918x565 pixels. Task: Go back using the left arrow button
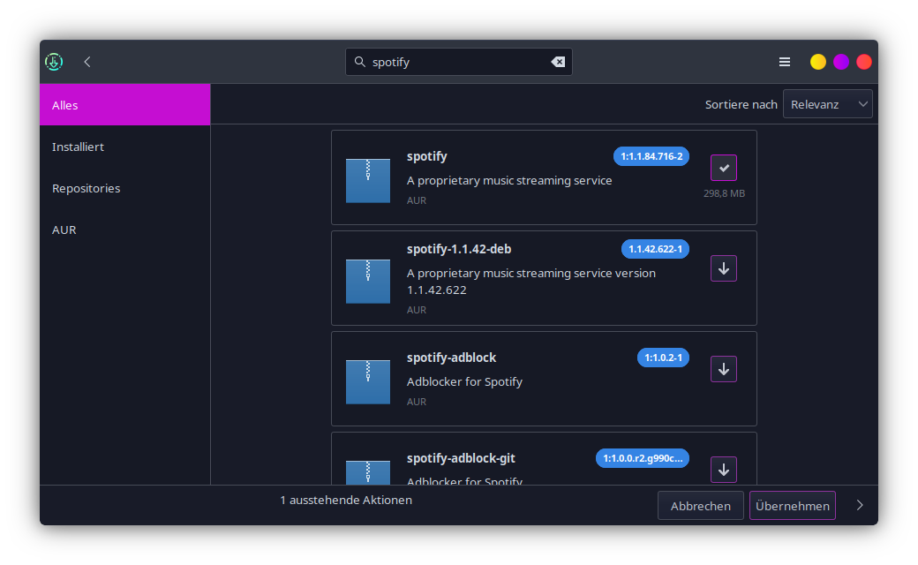[x=87, y=62]
